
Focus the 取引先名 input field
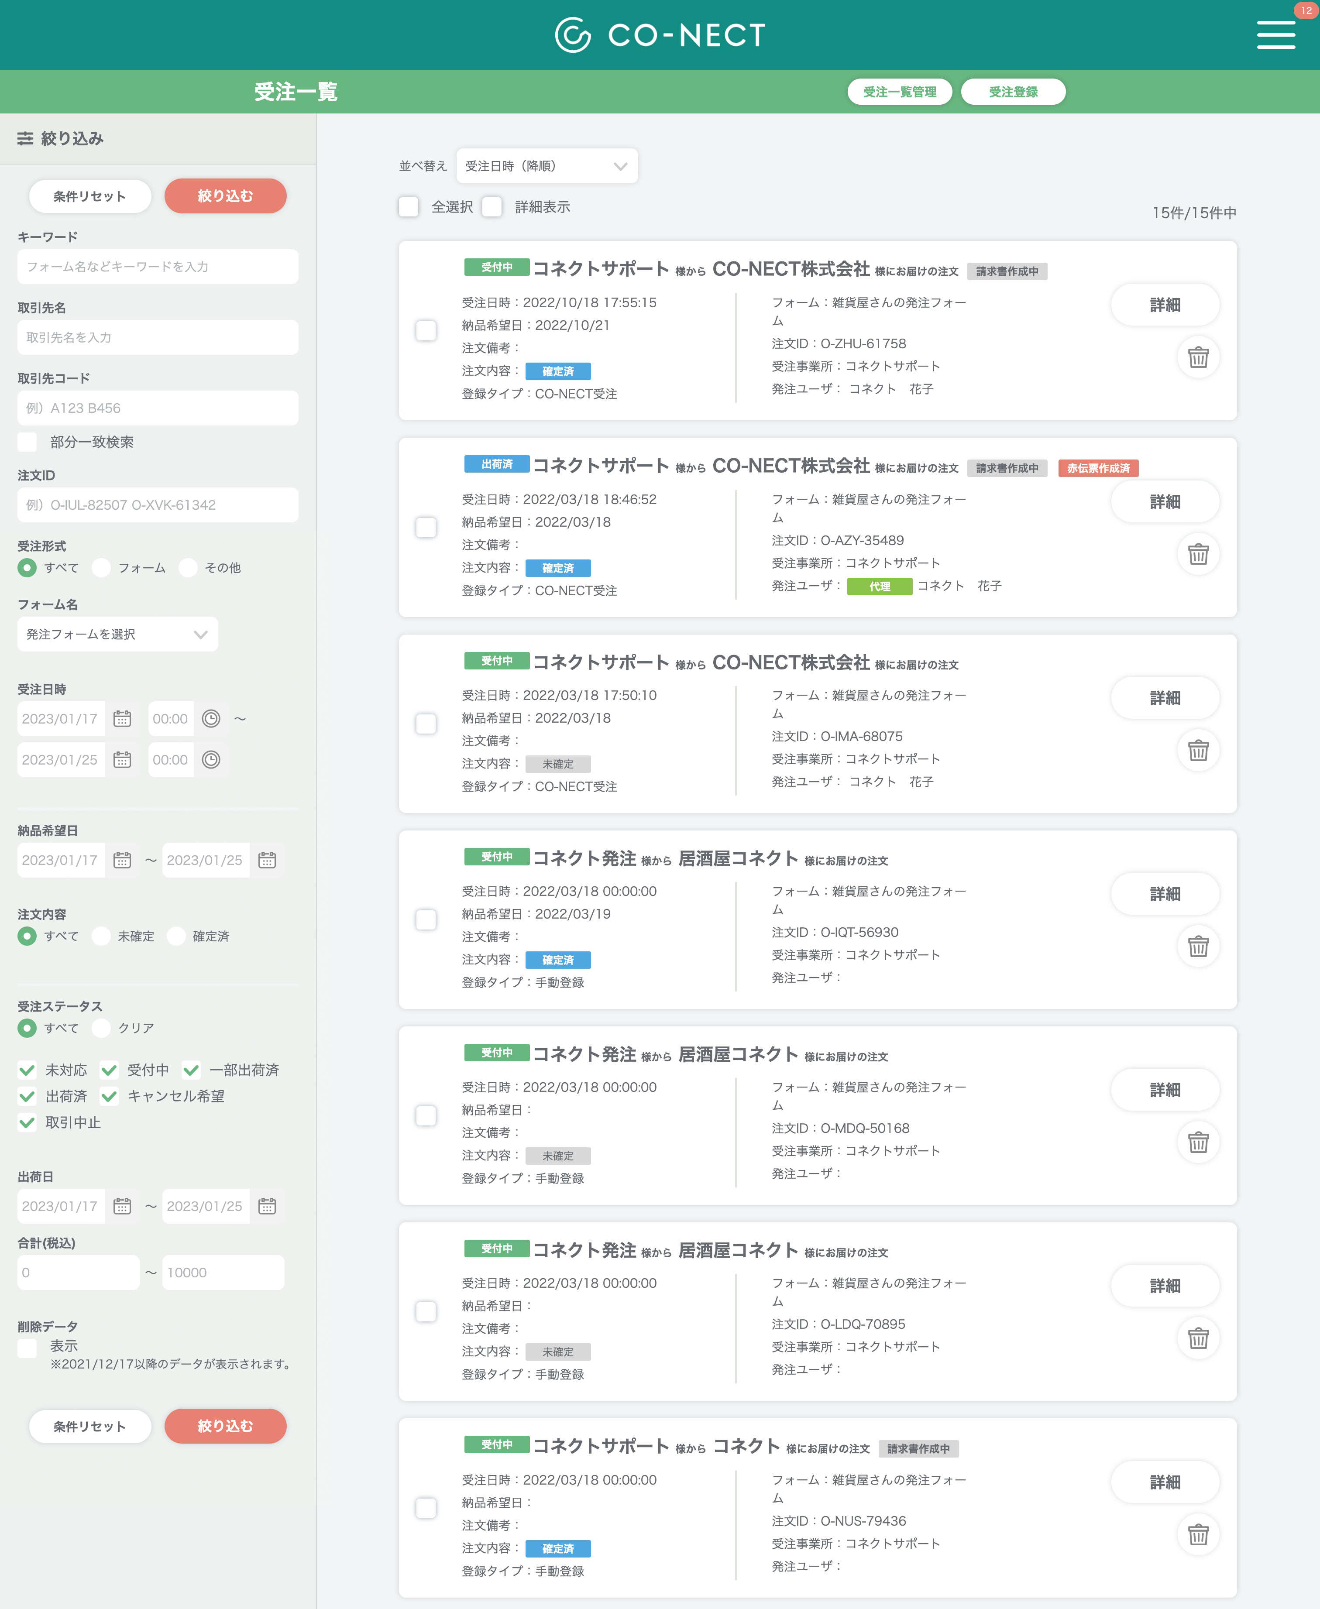pos(158,337)
